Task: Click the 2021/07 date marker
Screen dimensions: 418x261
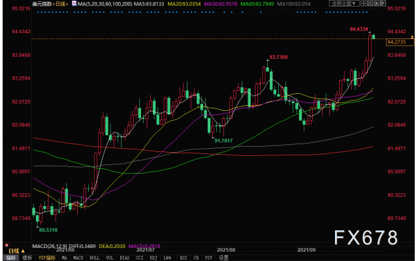Action: (146, 250)
